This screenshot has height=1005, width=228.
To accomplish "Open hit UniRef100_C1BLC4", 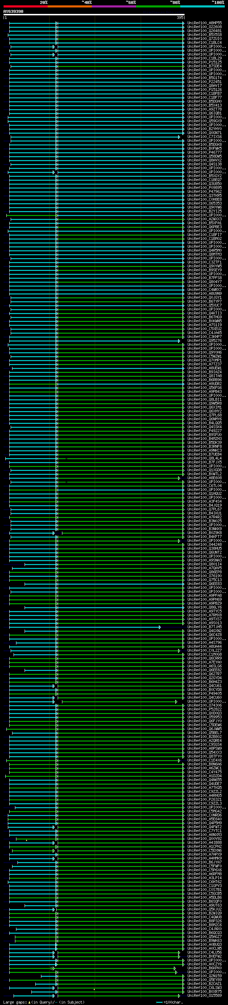I will pyautogui.click(x=204, y=42).
